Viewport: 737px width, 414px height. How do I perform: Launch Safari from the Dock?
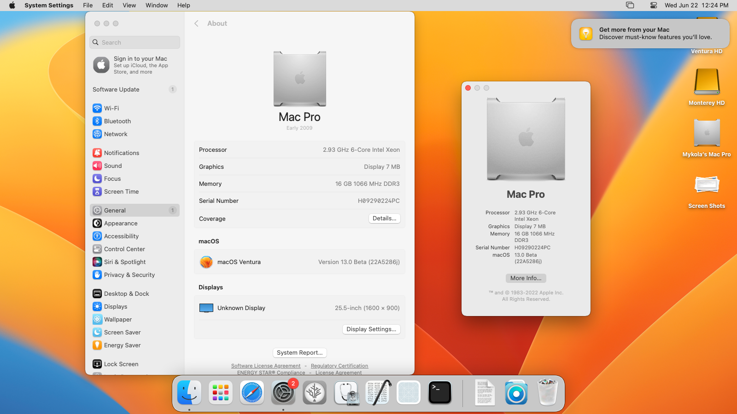point(252,392)
